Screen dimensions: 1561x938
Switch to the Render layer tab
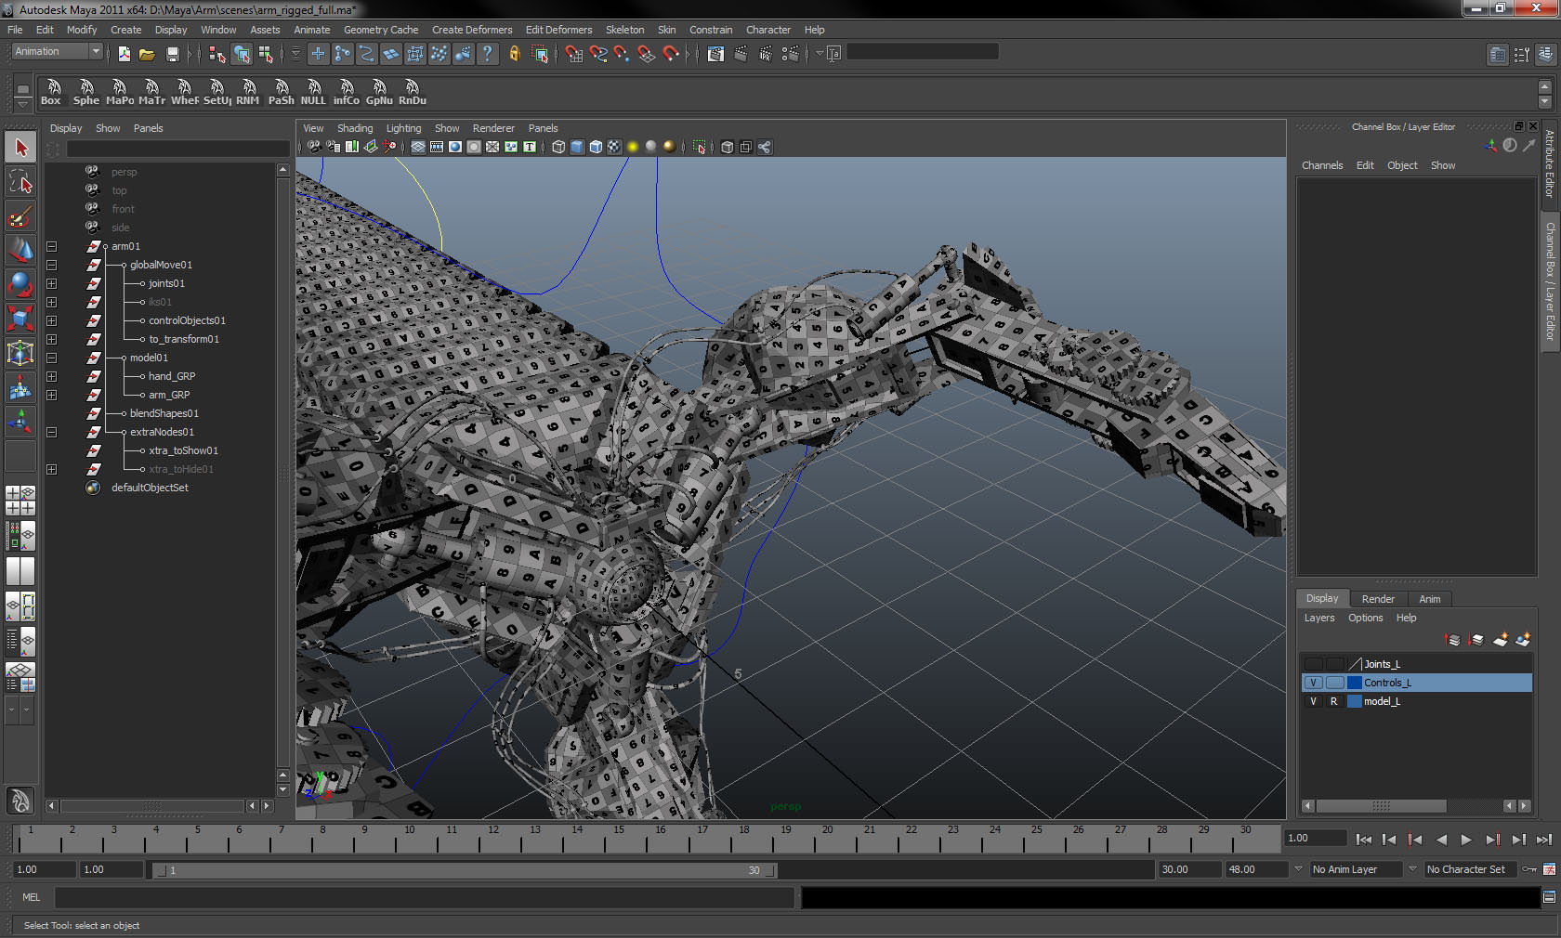[1378, 599]
